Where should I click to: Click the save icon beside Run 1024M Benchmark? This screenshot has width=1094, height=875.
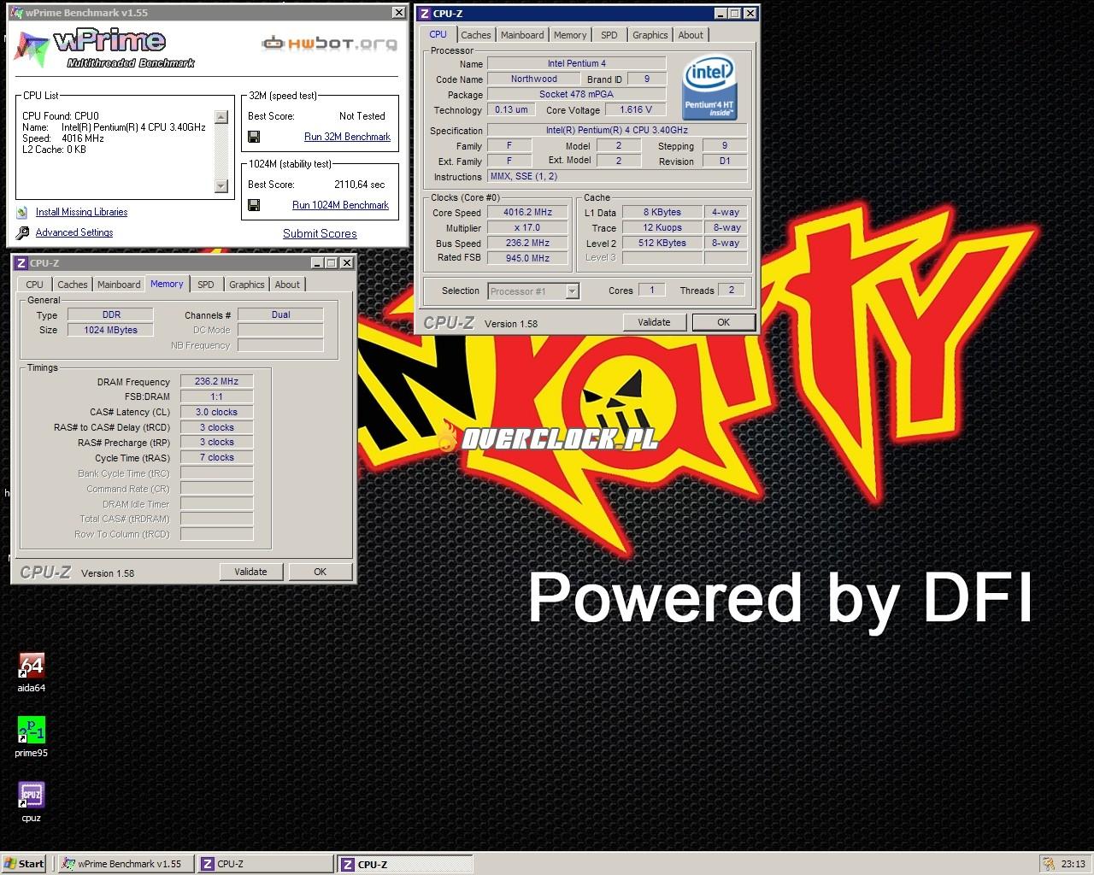[254, 205]
